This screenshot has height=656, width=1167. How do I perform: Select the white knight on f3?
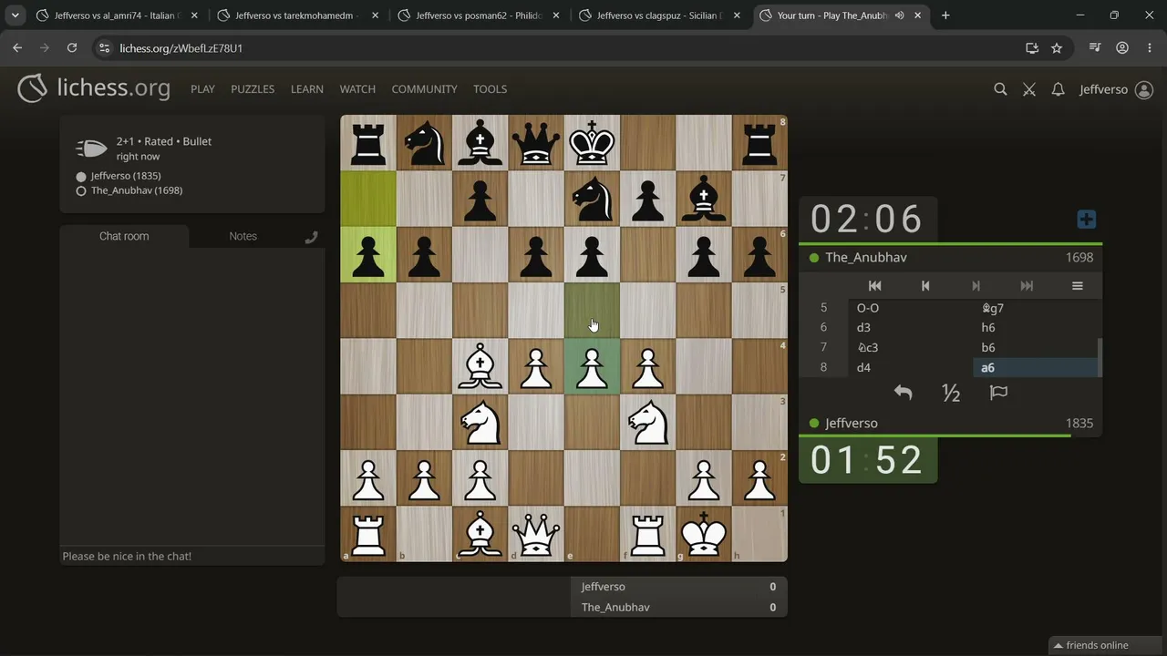[x=648, y=422]
